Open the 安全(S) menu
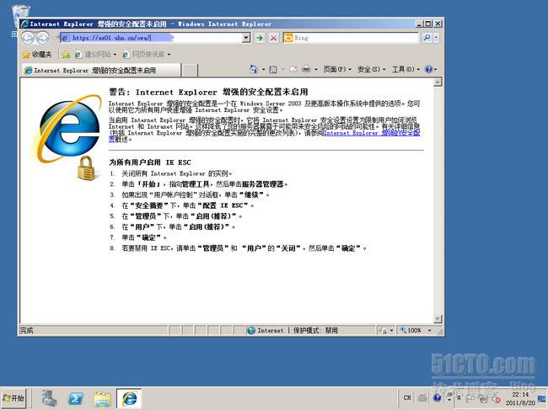 tap(371, 69)
